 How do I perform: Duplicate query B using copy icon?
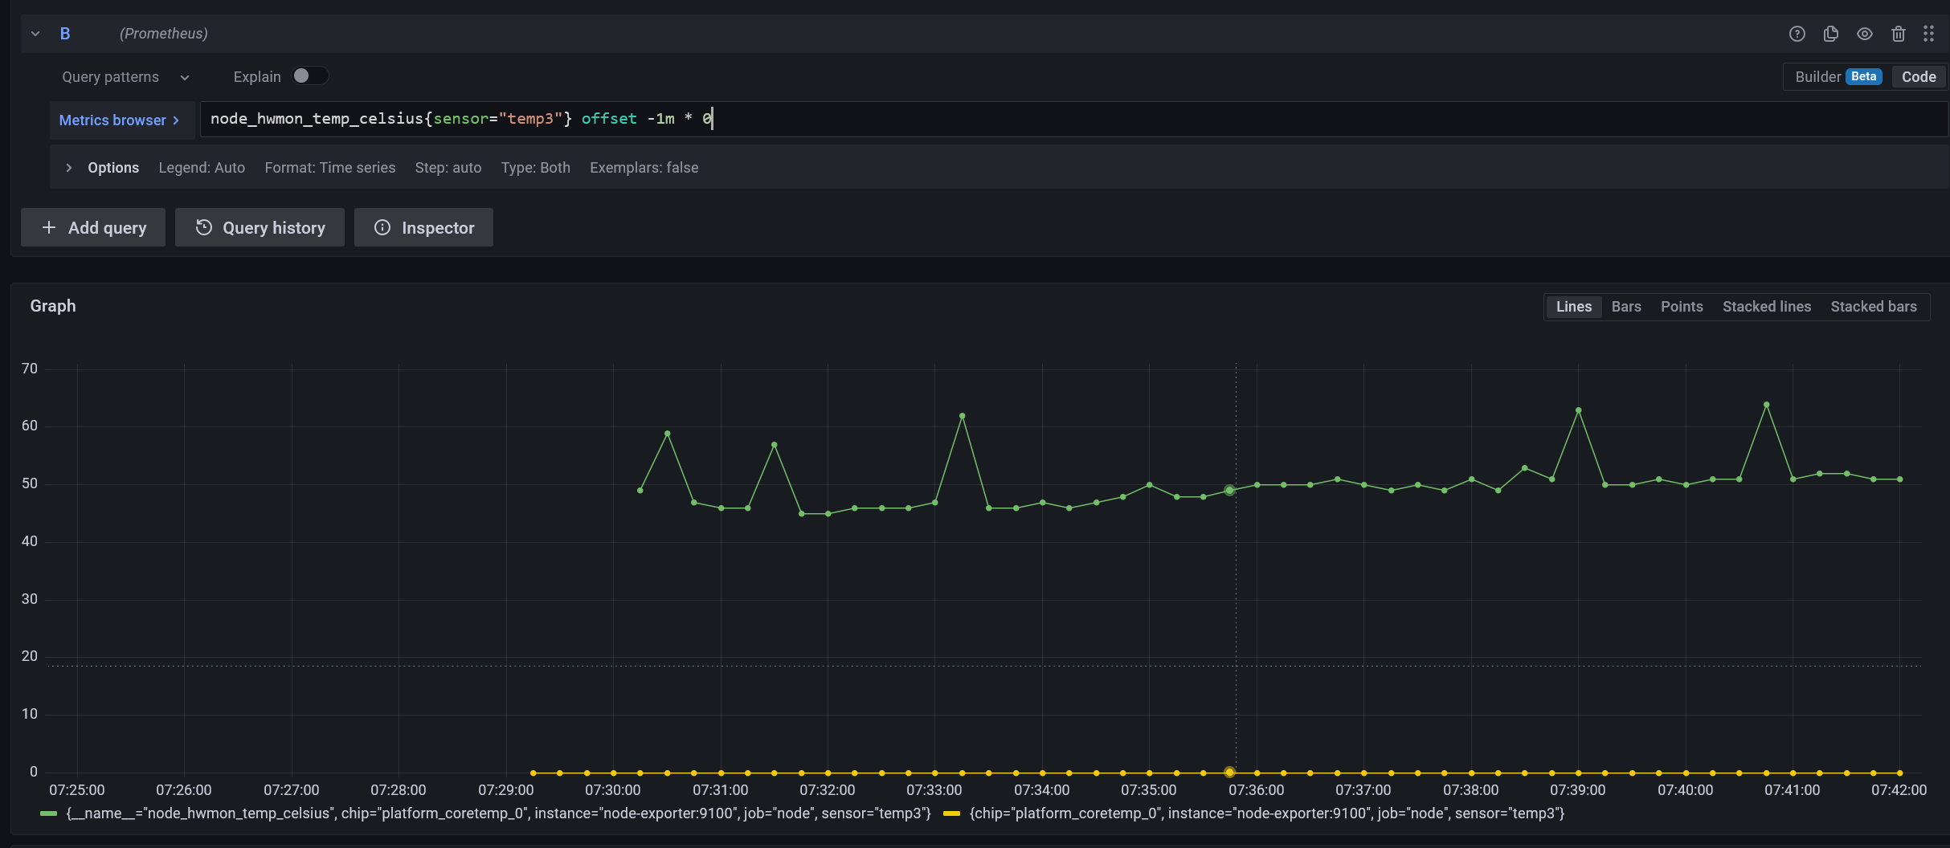tap(1830, 34)
